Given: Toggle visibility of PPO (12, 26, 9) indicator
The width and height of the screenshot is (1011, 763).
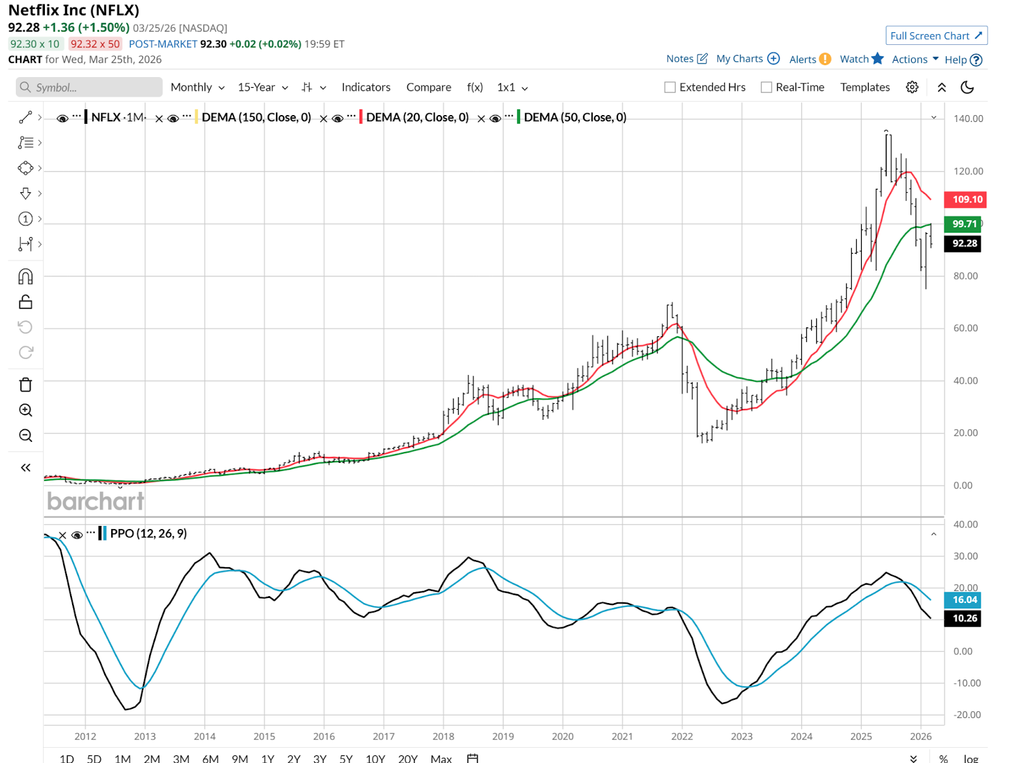Looking at the screenshot, I should pyautogui.click(x=77, y=535).
